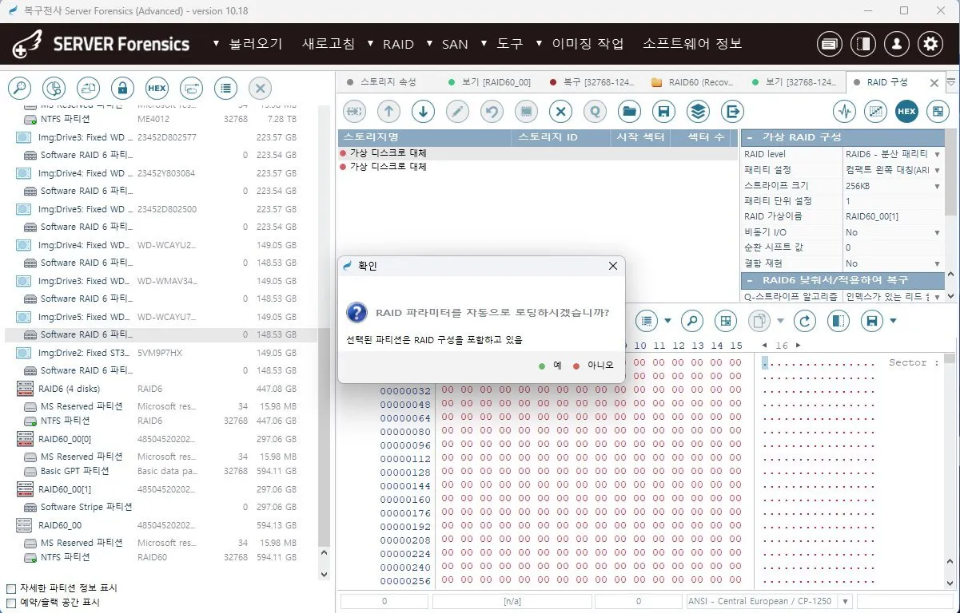The height and width of the screenshot is (613, 960).
Task: Click the open disk image icon
Action: [x=88, y=88]
